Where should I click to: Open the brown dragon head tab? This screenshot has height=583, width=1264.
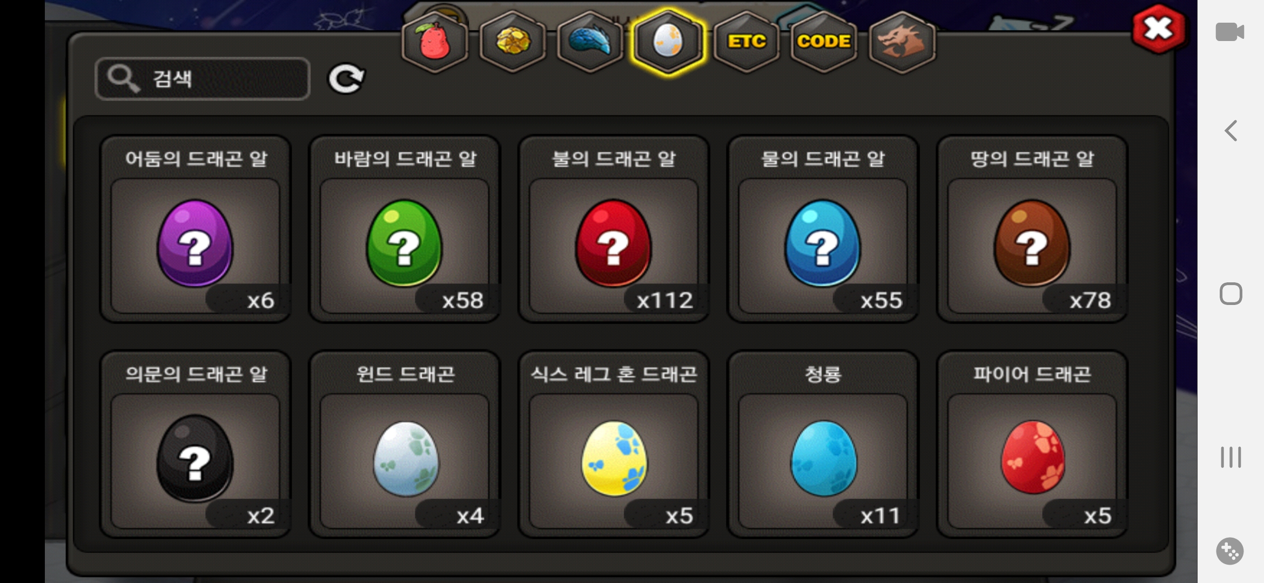(x=902, y=42)
